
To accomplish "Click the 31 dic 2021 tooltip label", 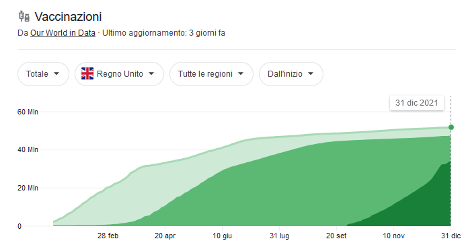I will coord(417,103).
